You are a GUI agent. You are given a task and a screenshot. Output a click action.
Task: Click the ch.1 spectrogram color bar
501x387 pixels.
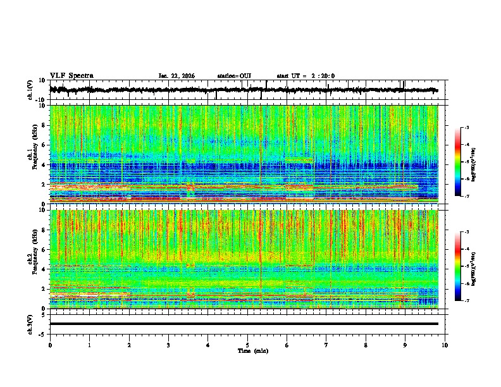tap(457, 162)
